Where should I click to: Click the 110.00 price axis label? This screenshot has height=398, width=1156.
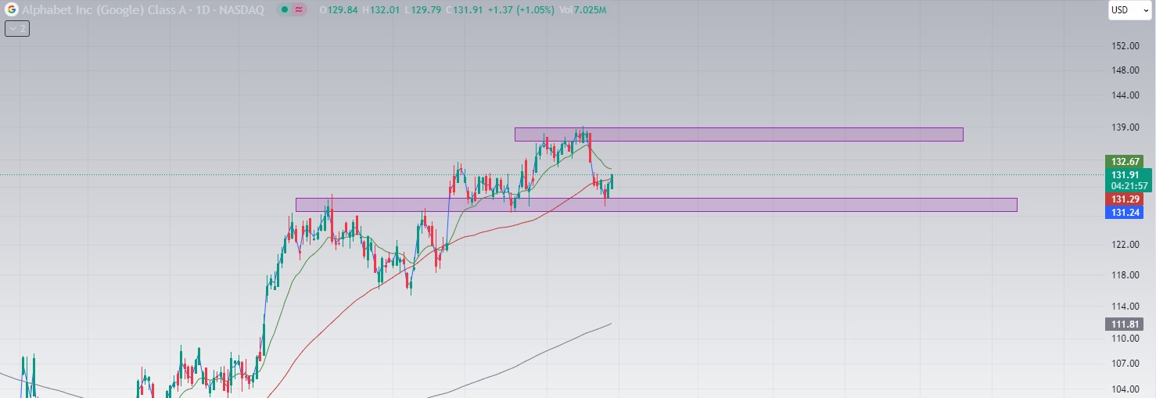point(1124,339)
